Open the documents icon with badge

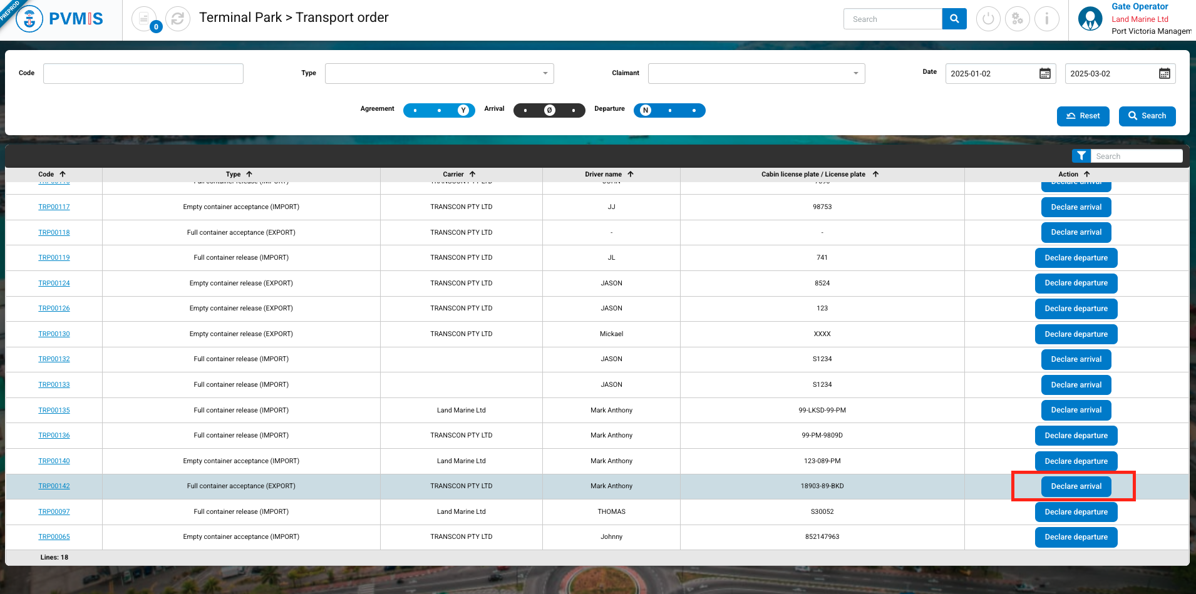(x=145, y=19)
